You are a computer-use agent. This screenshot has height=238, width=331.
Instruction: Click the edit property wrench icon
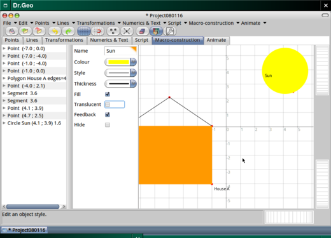pos(170,31)
